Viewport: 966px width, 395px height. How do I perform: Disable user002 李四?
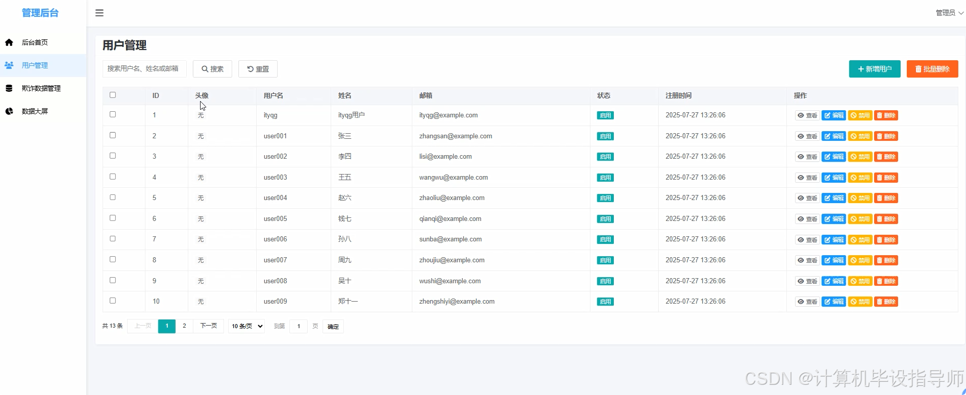[860, 157]
